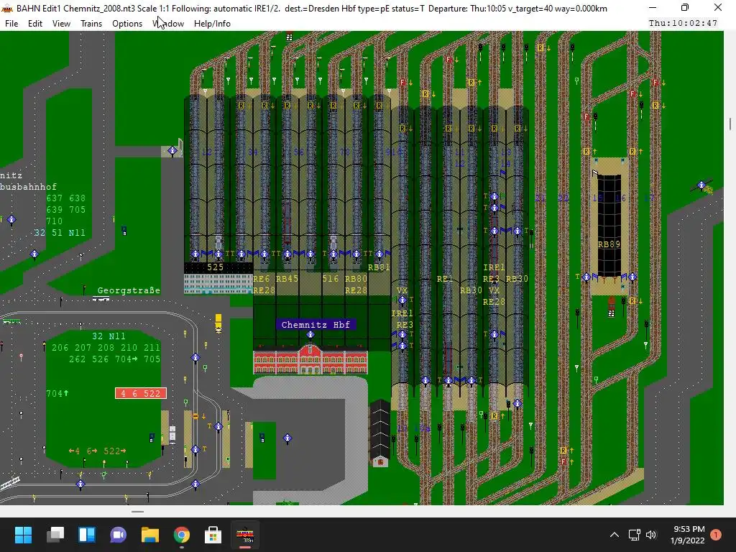Open Task View from taskbar
This screenshot has height=552, width=736.
pos(55,534)
